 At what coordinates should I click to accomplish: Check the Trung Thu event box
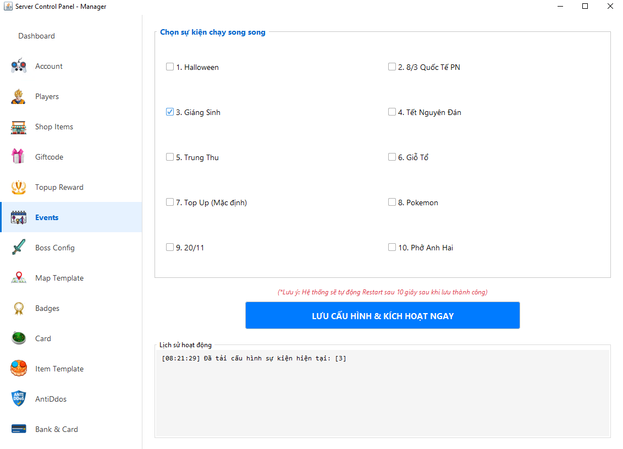(170, 157)
